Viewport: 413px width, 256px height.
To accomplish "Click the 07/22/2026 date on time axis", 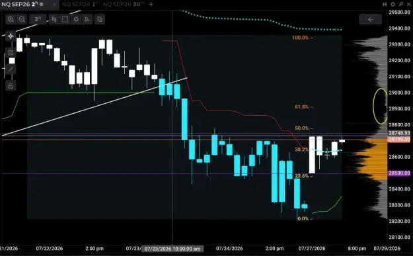I will click(x=50, y=248).
